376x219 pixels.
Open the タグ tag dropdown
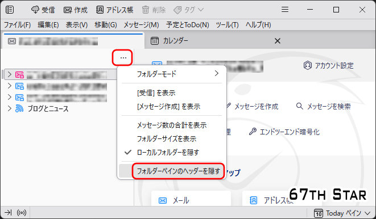tap(188, 10)
